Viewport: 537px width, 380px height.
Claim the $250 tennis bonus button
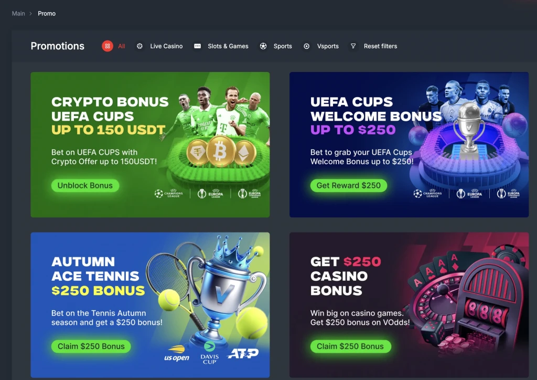(91, 346)
